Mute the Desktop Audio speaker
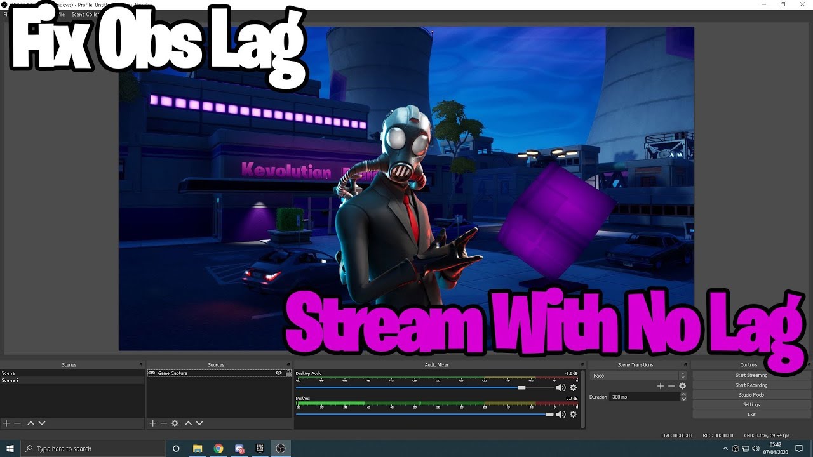813x457 pixels. [561, 388]
